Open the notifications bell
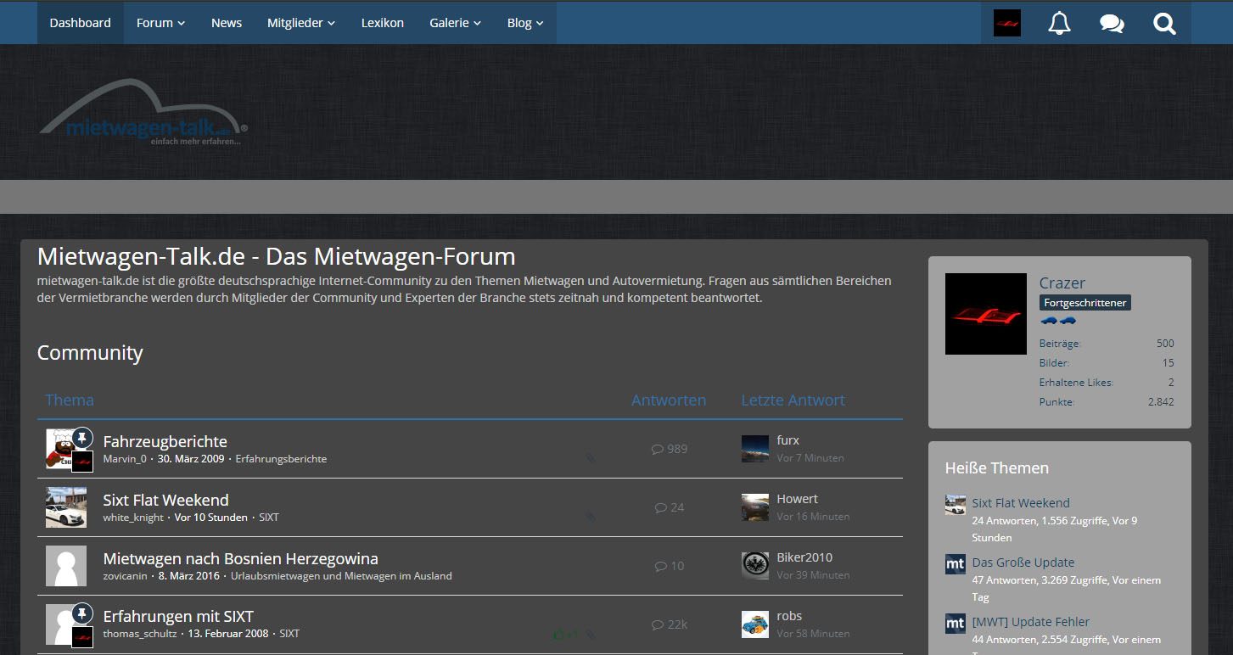This screenshot has width=1233, height=655. click(1059, 23)
